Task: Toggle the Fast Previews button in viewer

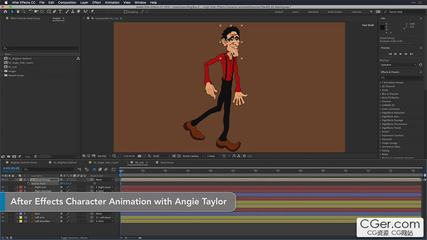Action: click(x=229, y=156)
